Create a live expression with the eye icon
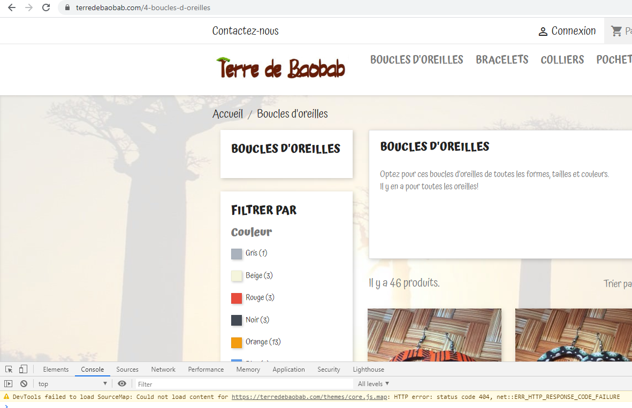The height and width of the screenshot is (408, 632). 121,383
